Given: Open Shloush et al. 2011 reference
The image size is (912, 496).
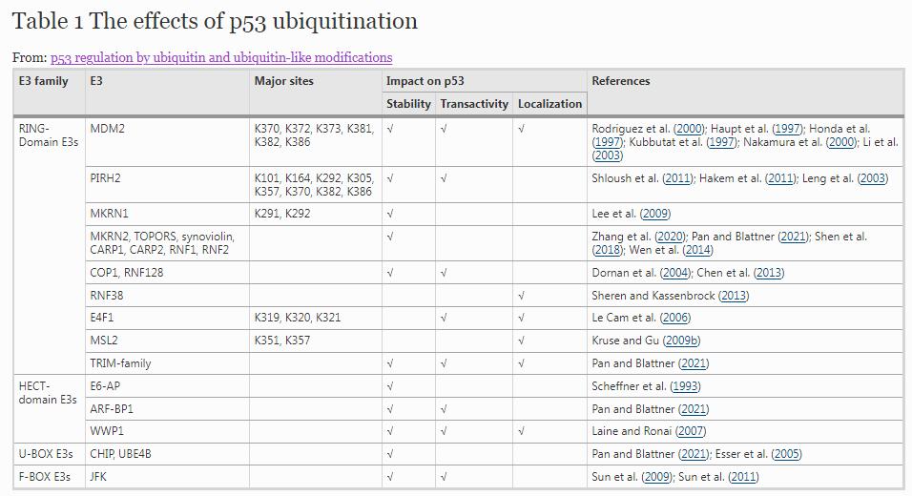Looking at the screenshot, I should (676, 178).
